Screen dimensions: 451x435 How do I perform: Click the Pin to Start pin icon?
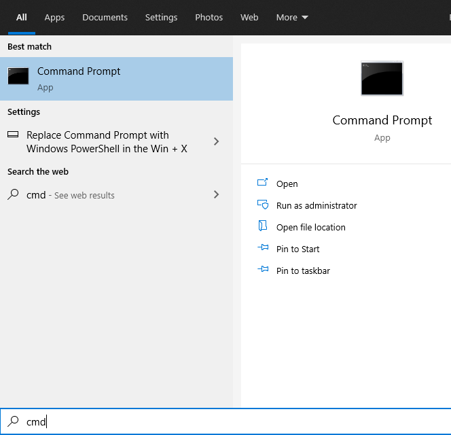[263, 249]
